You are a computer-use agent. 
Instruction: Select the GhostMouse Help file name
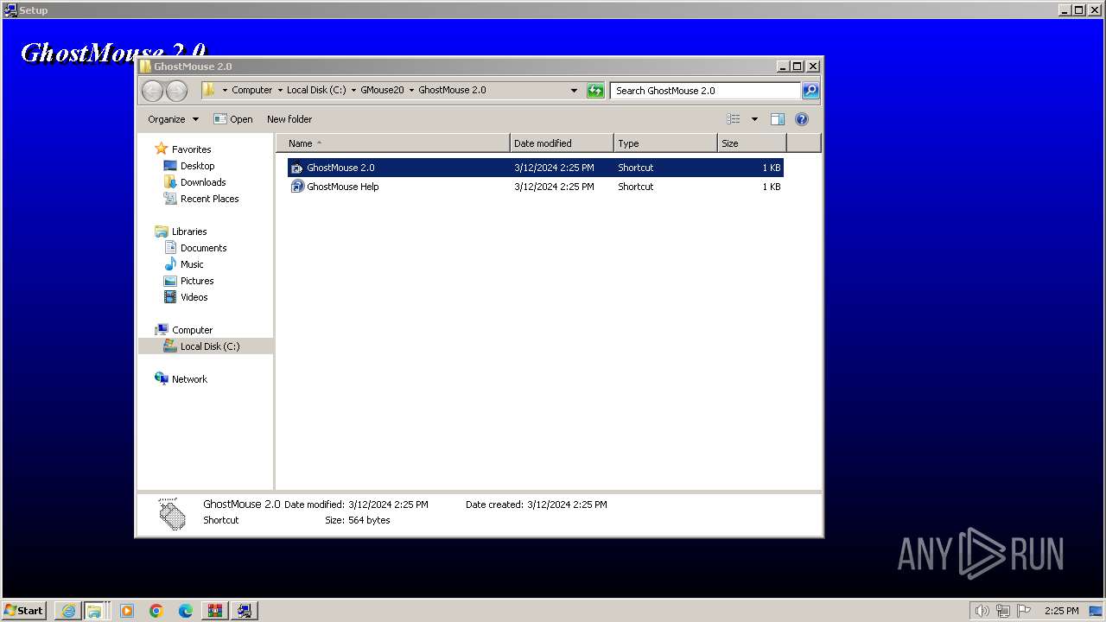[x=343, y=187]
